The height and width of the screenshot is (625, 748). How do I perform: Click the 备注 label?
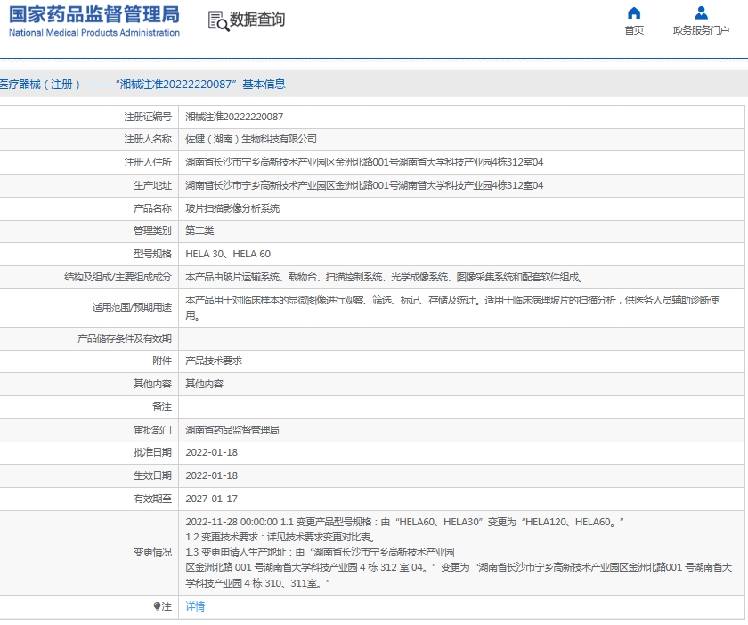coord(162,407)
